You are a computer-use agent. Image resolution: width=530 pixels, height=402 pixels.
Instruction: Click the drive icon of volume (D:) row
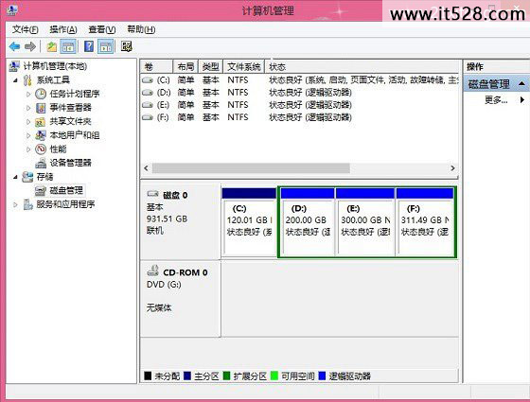pyautogui.click(x=148, y=93)
